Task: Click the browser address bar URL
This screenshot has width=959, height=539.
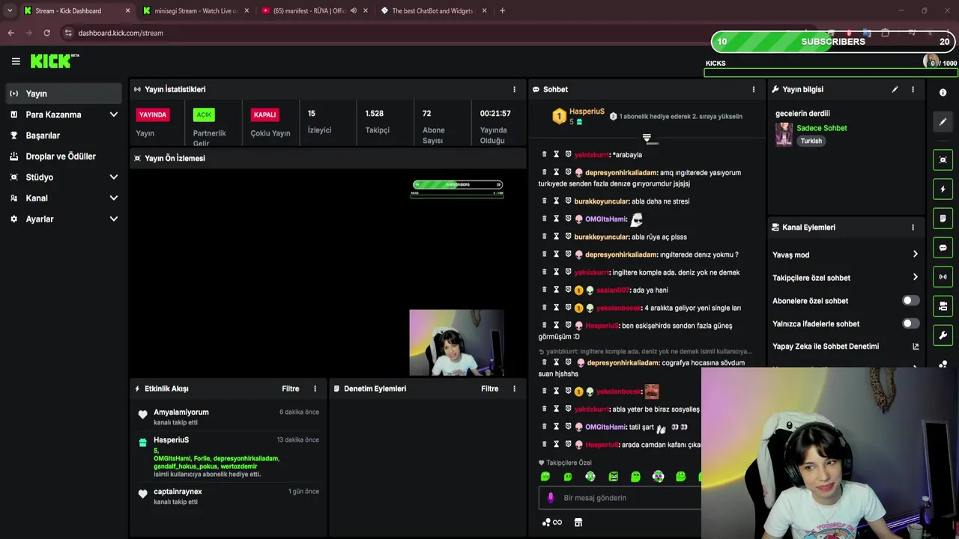Action: coord(121,33)
